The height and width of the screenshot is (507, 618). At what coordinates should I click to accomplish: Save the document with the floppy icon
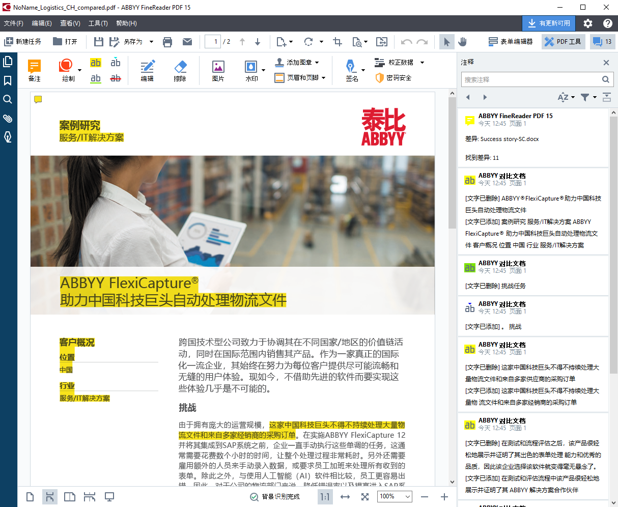click(99, 42)
